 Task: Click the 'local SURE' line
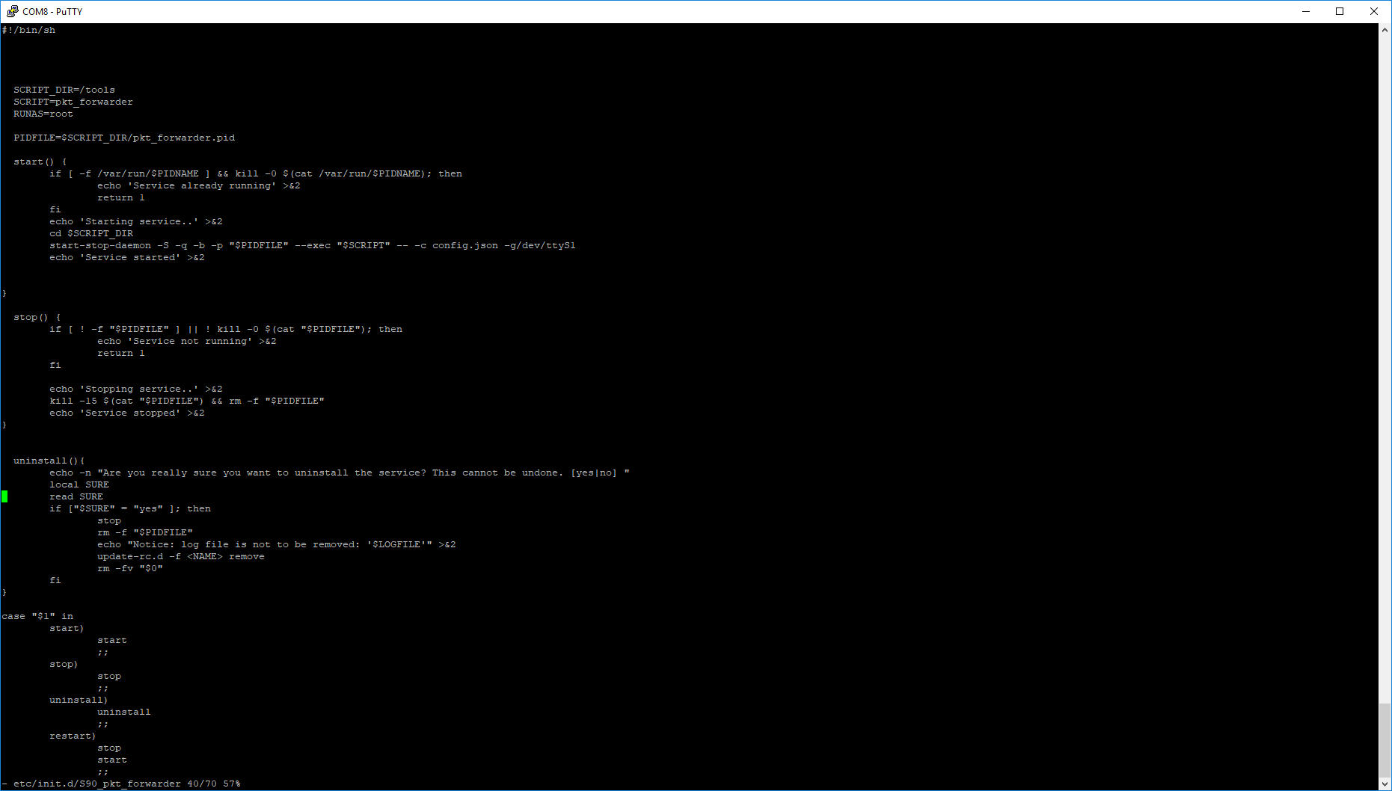click(79, 484)
